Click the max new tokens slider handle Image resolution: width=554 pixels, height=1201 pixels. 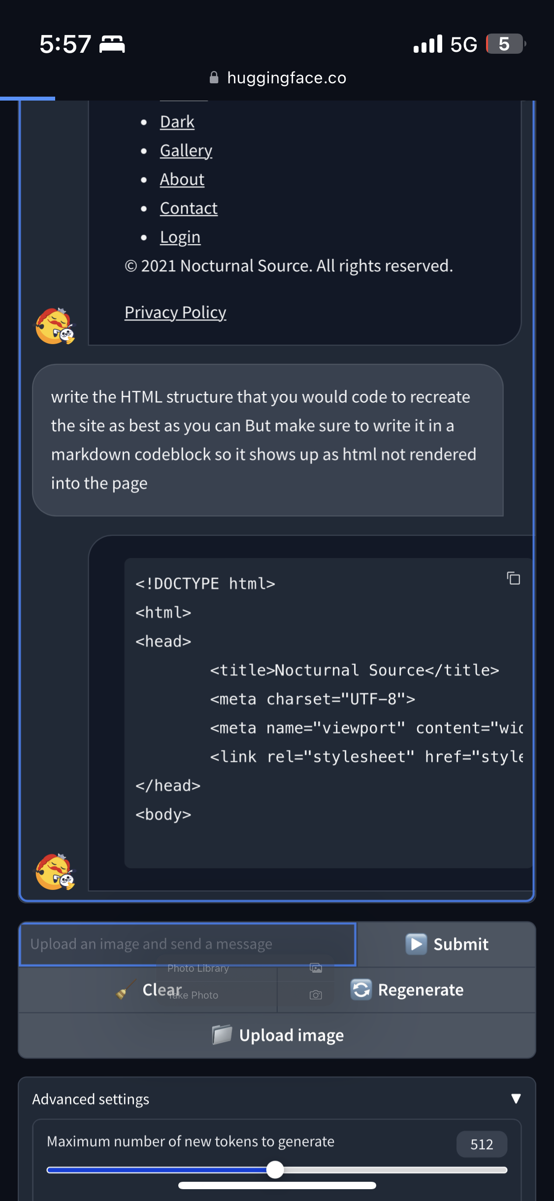pyautogui.click(x=275, y=1169)
